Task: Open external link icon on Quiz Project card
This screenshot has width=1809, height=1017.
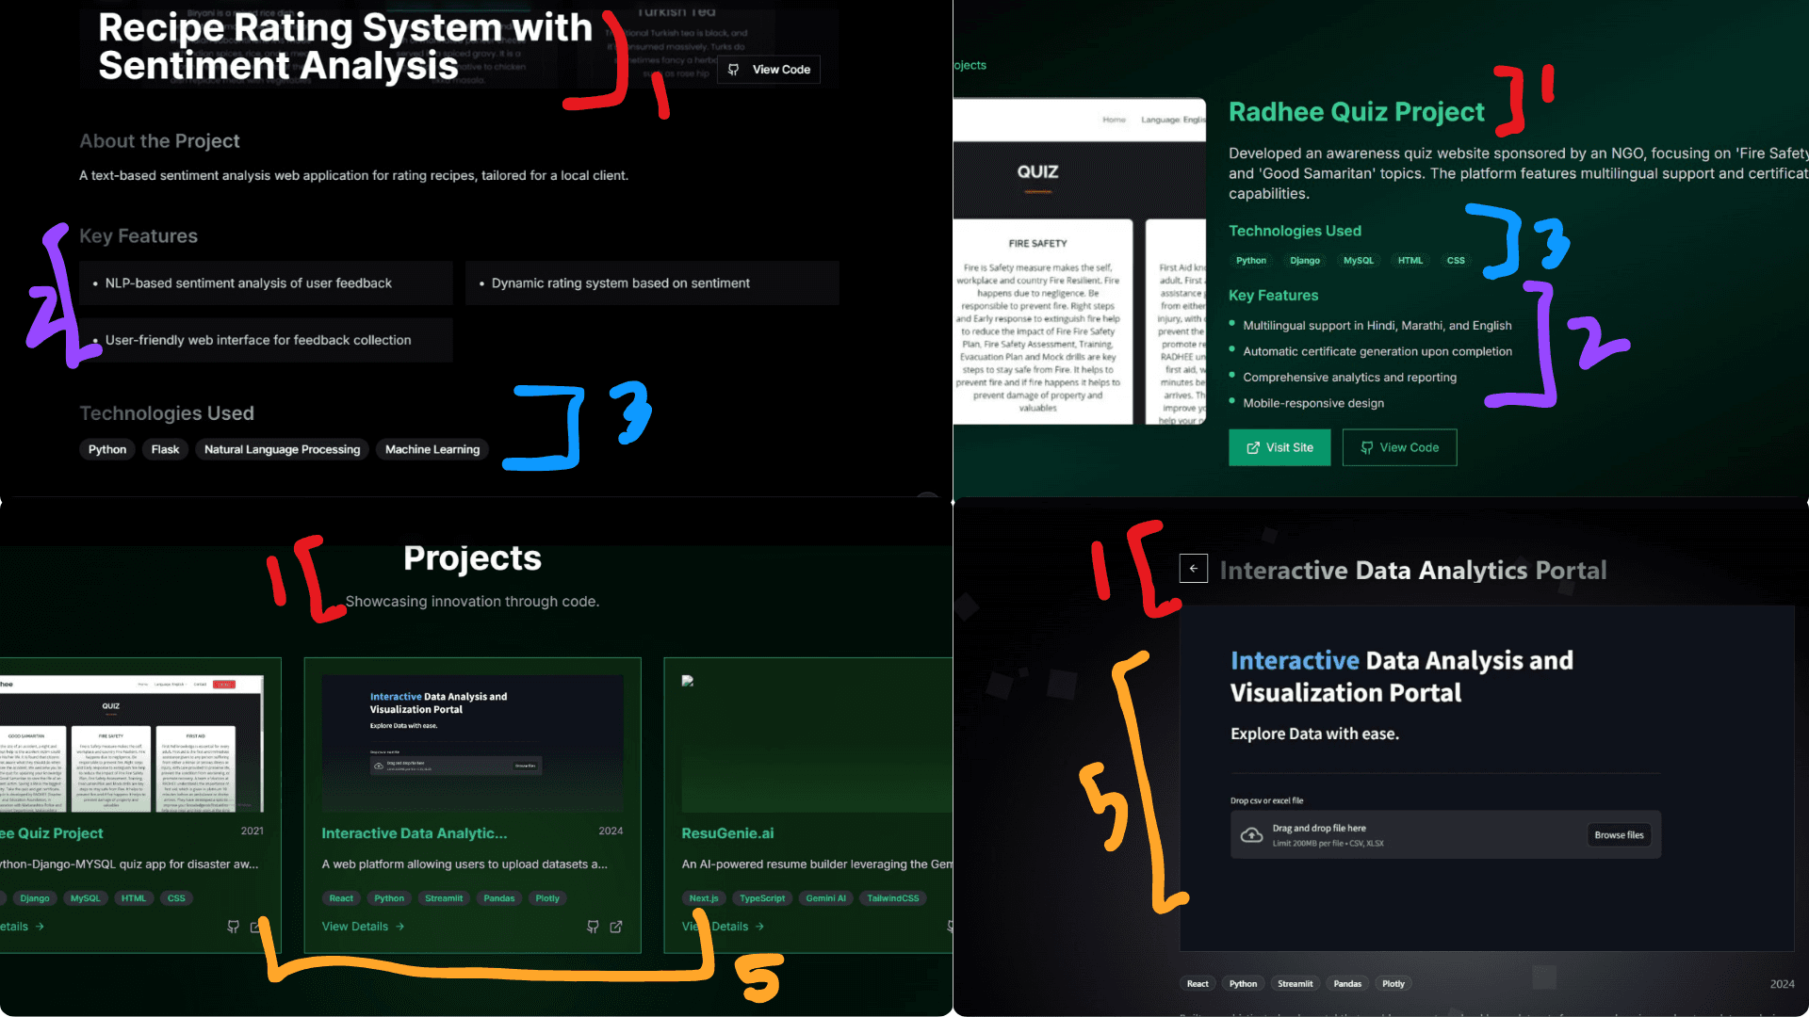Action: pos(255,927)
